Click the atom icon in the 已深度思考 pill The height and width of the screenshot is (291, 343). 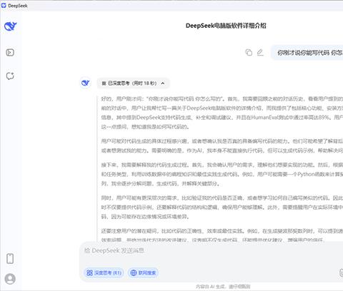coord(104,83)
